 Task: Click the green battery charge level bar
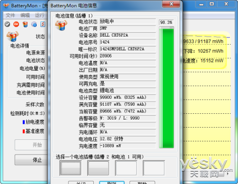(167, 87)
